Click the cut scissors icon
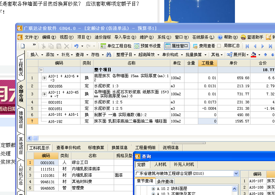 pyautogui.click(x=43, y=46)
